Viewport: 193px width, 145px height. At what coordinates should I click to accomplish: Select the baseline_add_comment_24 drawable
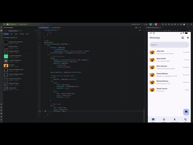tap(20, 43)
